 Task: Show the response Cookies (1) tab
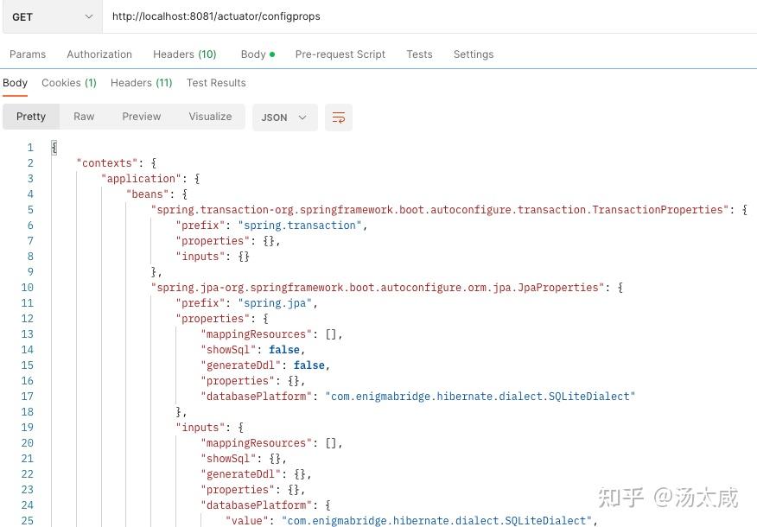pos(69,83)
